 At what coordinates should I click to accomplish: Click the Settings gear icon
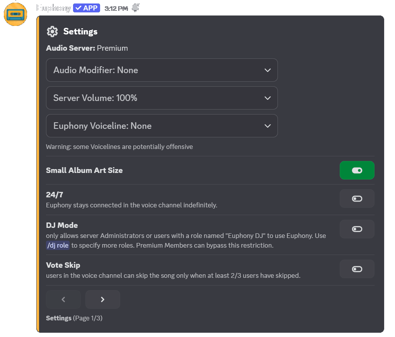52,31
